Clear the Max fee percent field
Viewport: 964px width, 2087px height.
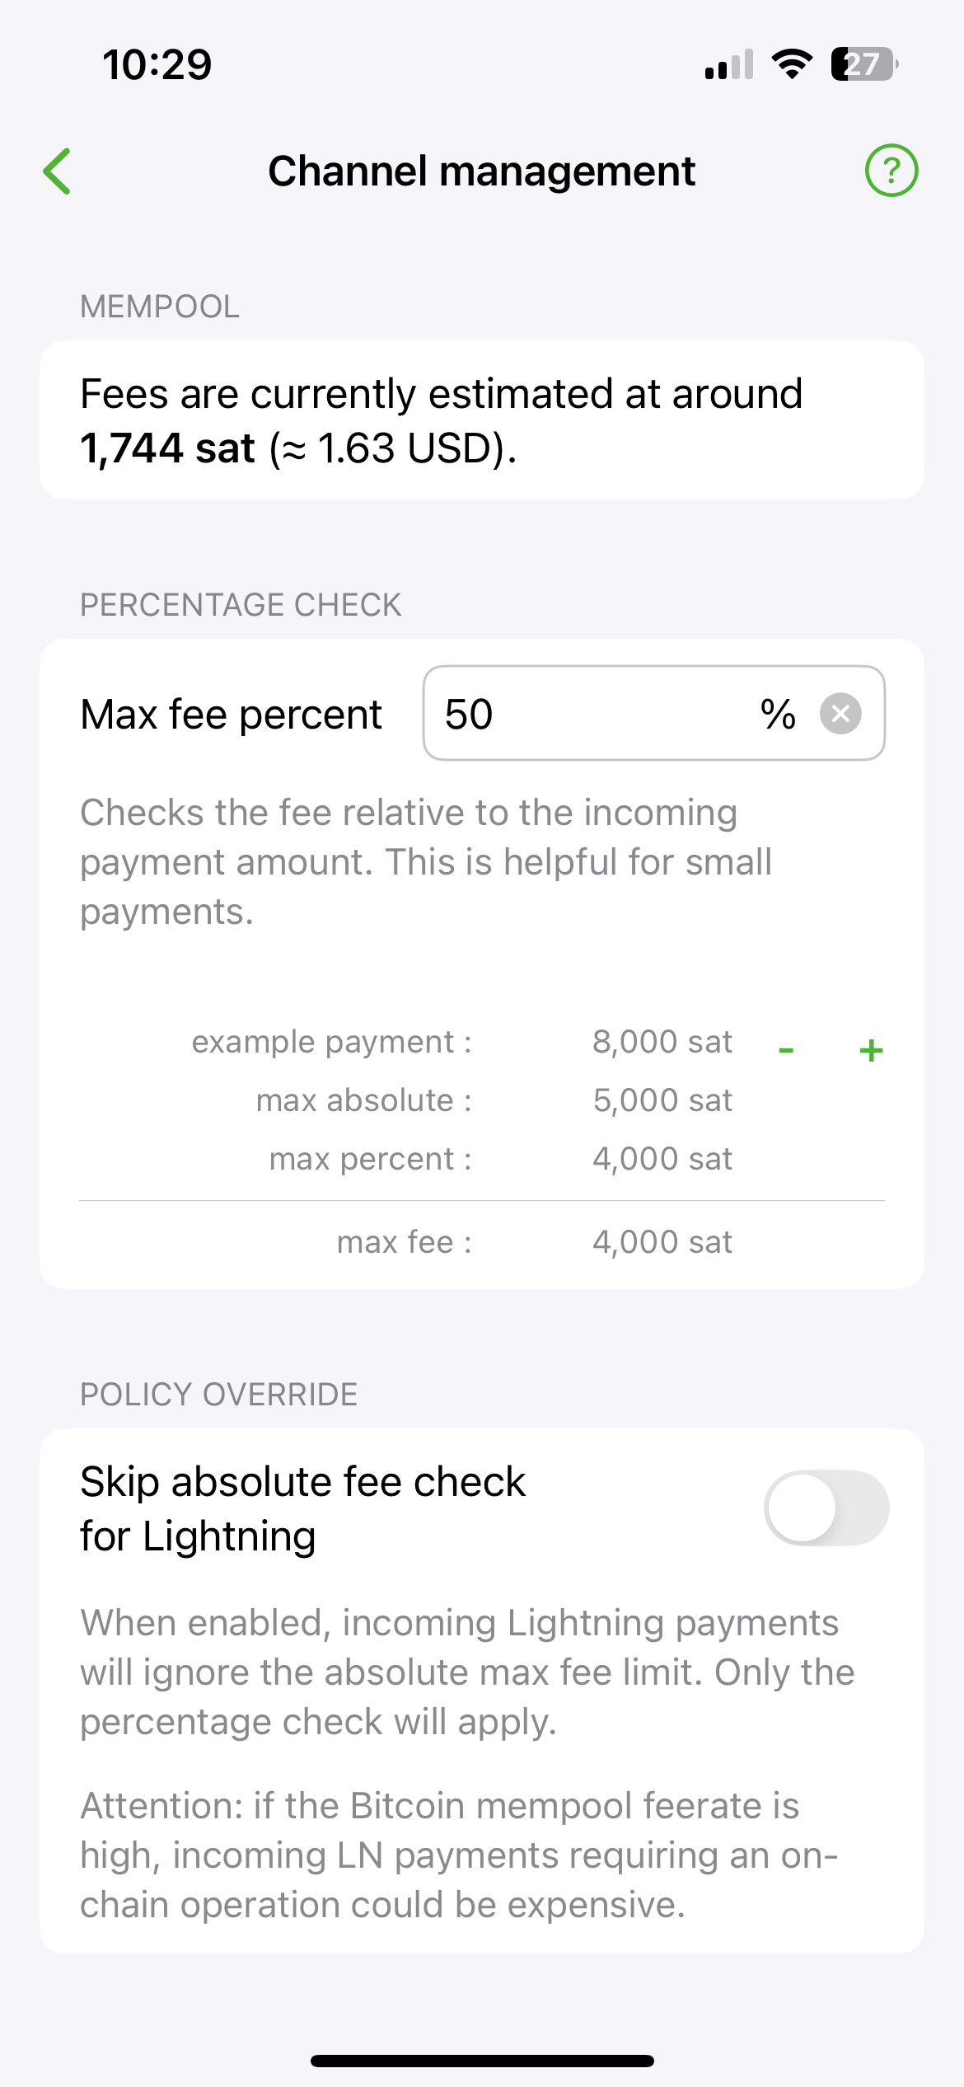click(x=840, y=714)
